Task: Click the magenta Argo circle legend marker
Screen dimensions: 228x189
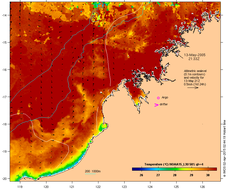Action: pos(158,98)
